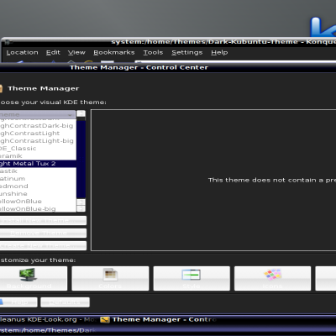
Task: Click the bottom-most scroll arrow of theme list
Action: (81, 208)
